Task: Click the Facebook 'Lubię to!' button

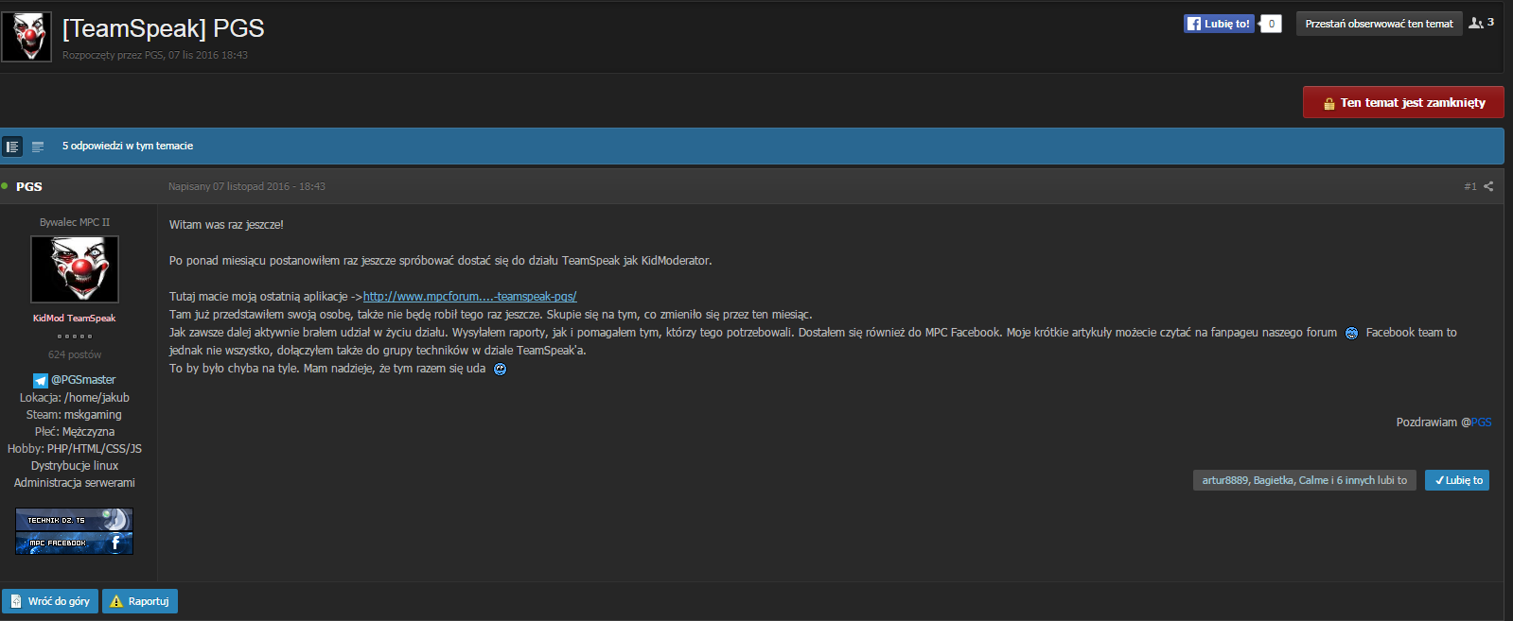Action: pos(1219,24)
